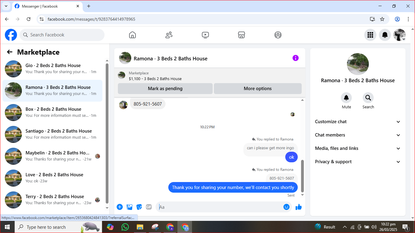Expand Customize chat section

point(358,122)
